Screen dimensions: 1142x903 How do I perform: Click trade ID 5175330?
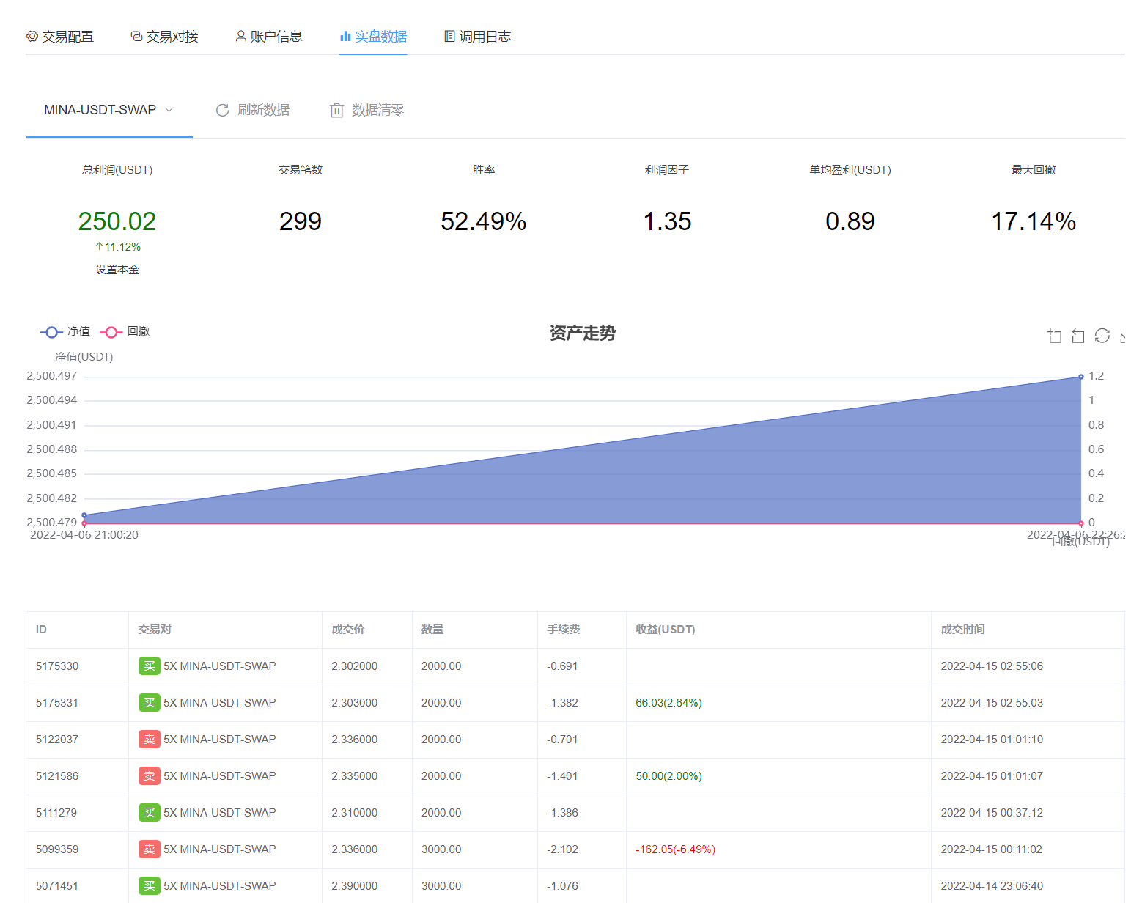57,666
